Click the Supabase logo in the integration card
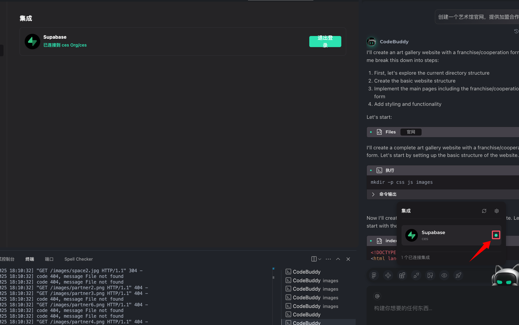 [x=32, y=41]
